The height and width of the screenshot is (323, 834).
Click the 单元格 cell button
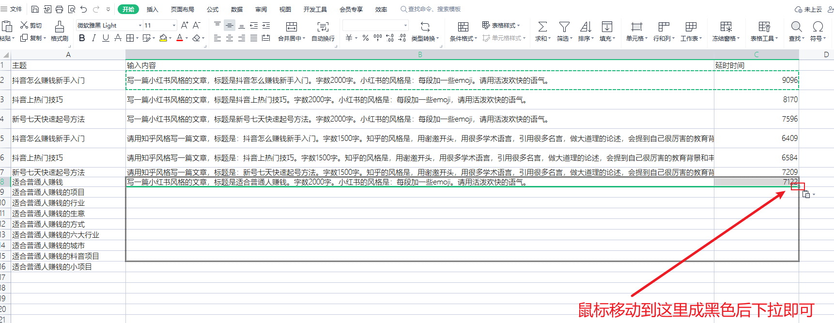click(637, 31)
